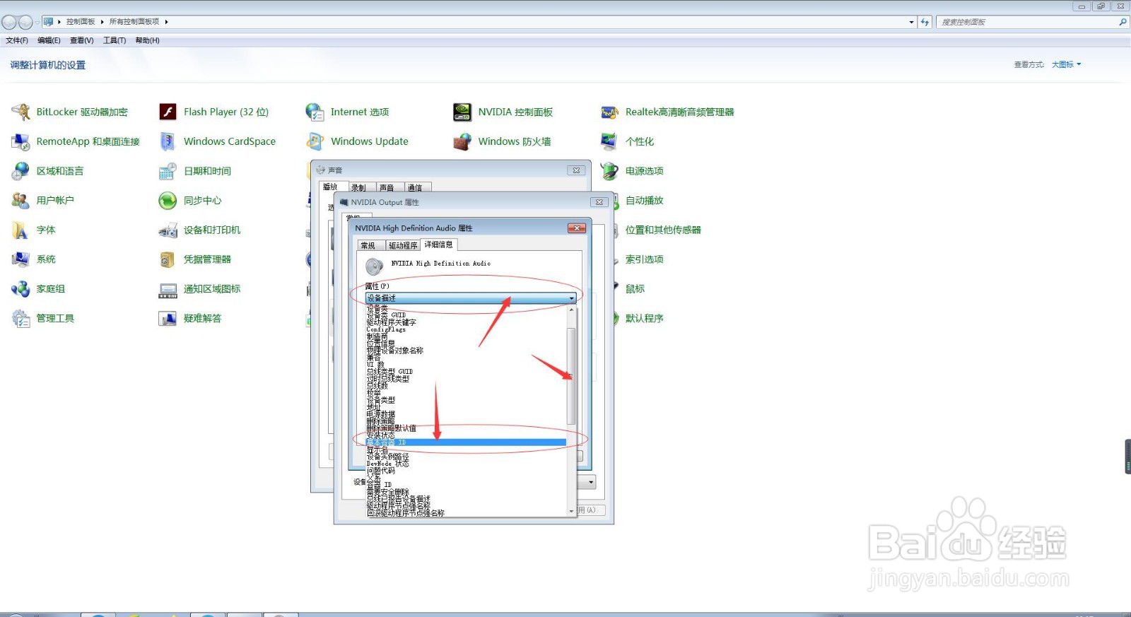
Task: Open Internet 选项
Action: pyautogui.click(x=347, y=112)
